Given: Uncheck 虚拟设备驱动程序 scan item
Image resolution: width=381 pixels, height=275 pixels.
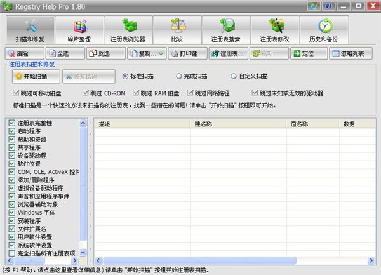Looking at the screenshot, I should pos(11,188).
